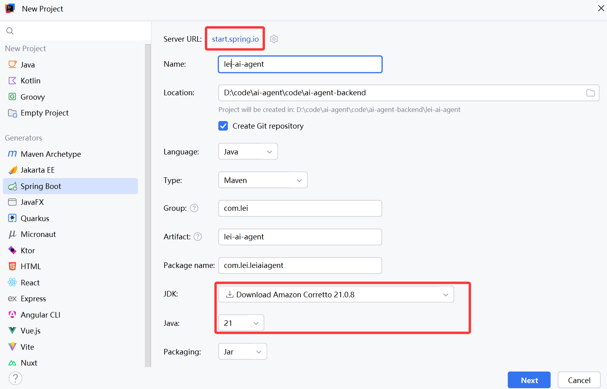
Task: Click the search magnifier icon
Action: point(10,31)
